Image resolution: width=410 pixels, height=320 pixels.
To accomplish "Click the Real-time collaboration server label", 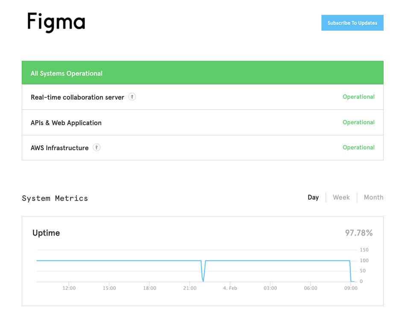I will (x=77, y=97).
